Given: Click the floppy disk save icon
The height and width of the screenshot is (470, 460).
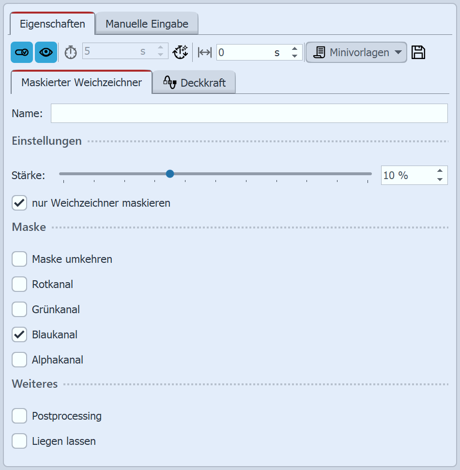Looking at the screenshot, I should tap(418, 52).
